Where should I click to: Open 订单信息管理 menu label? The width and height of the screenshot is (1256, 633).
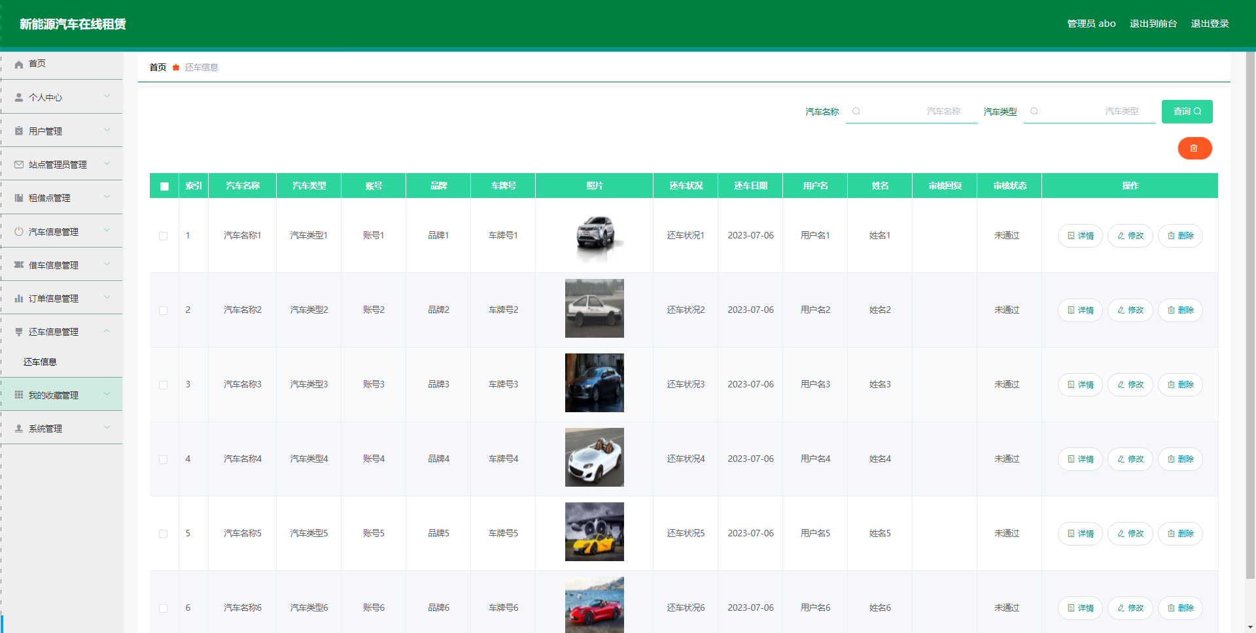pos(54,299)
